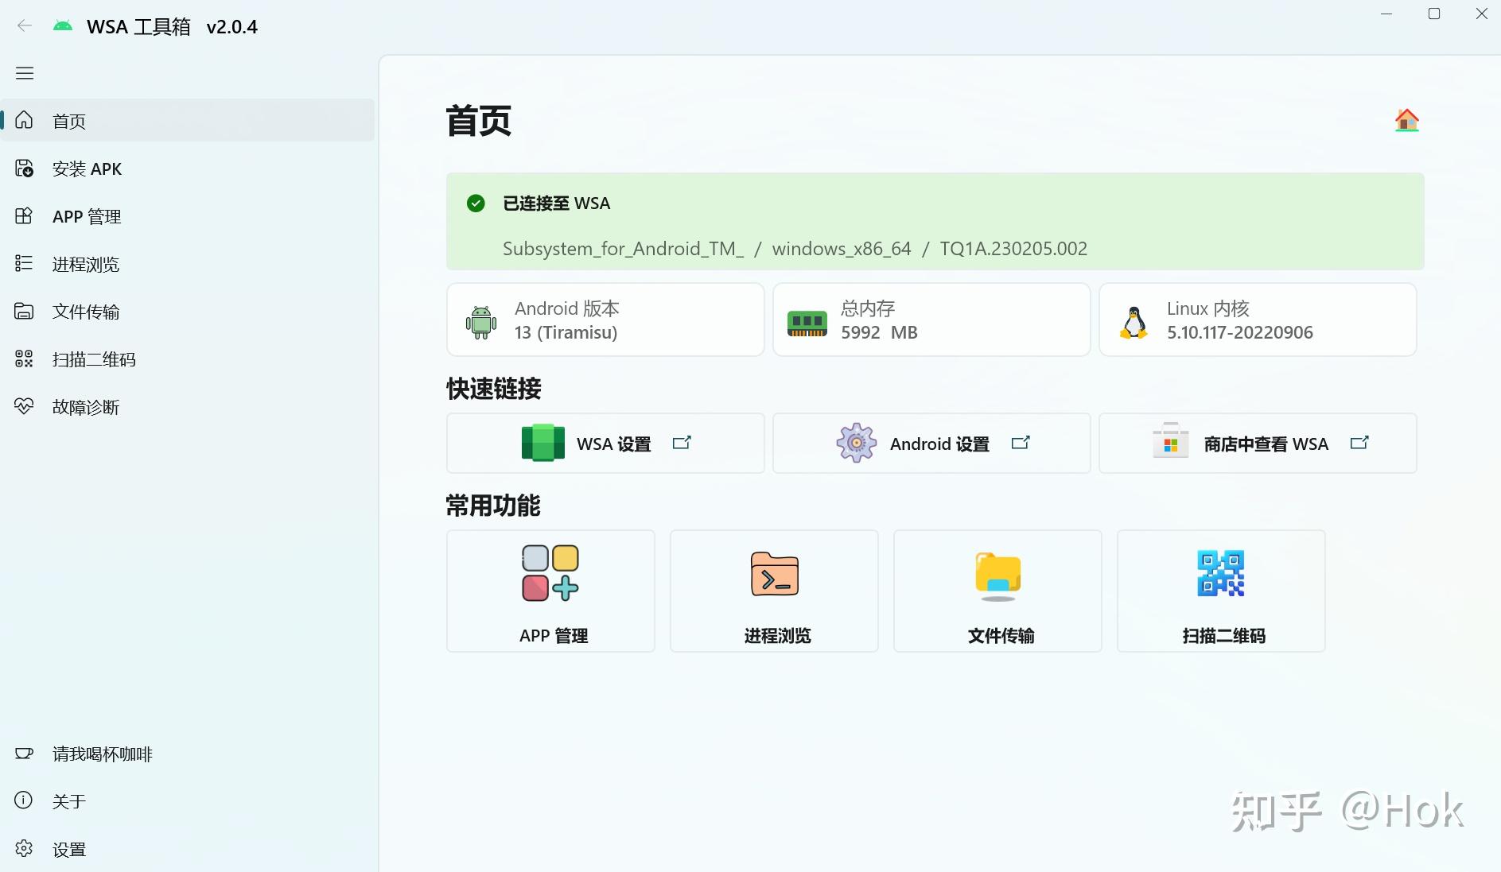Click 请我喝杯咖啡 donation entry

[101, 754]
